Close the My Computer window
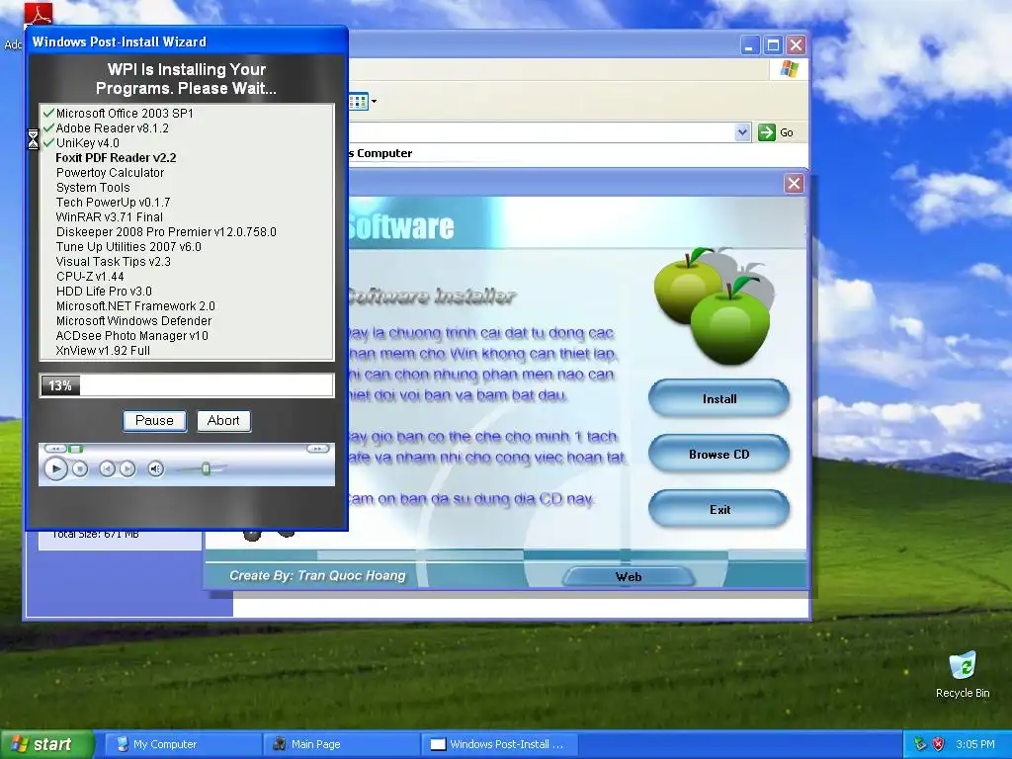The width and height of the screenshot is (1012, 759). pyautogui.click(x=796, y=45)
